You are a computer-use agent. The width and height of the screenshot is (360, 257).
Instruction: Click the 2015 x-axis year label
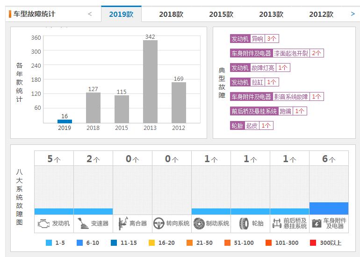pyautogui.click(x=122, y=128)
